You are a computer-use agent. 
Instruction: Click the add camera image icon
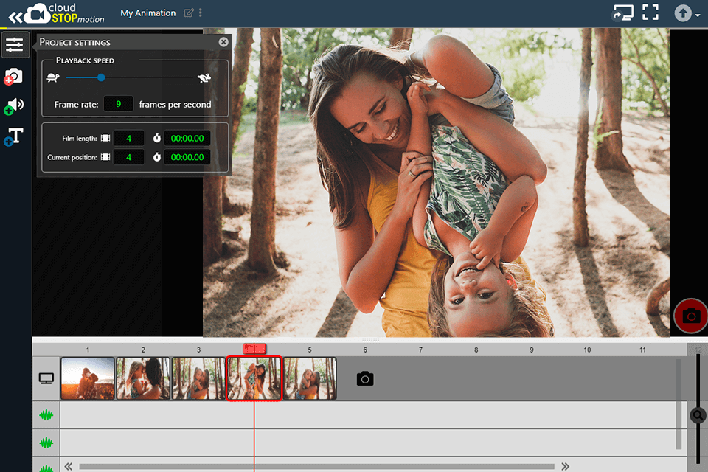14,76
